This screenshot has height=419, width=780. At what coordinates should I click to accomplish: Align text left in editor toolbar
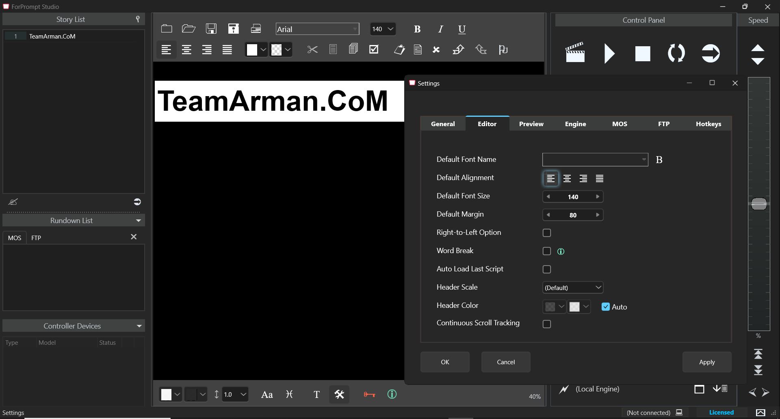click(166, 50)
